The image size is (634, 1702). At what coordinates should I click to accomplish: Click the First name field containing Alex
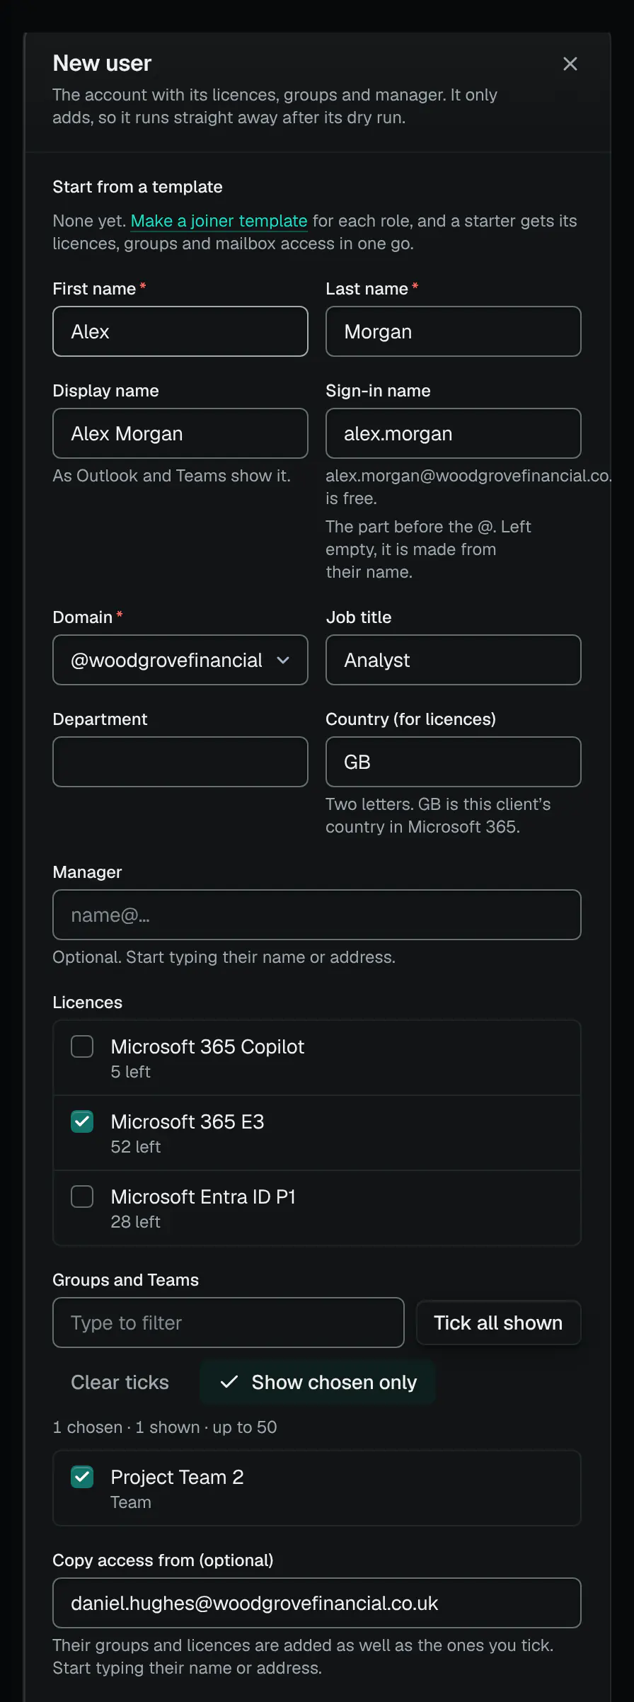180,331
